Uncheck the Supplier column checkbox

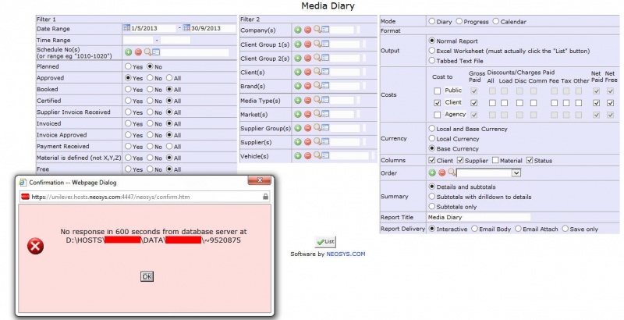(x=460, y=161)
